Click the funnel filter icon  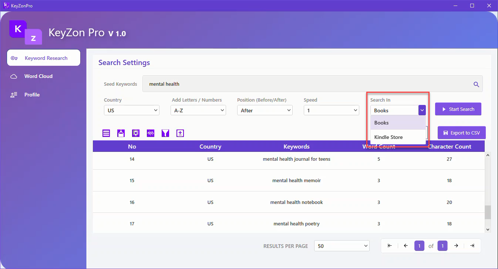tap(165, 133)
